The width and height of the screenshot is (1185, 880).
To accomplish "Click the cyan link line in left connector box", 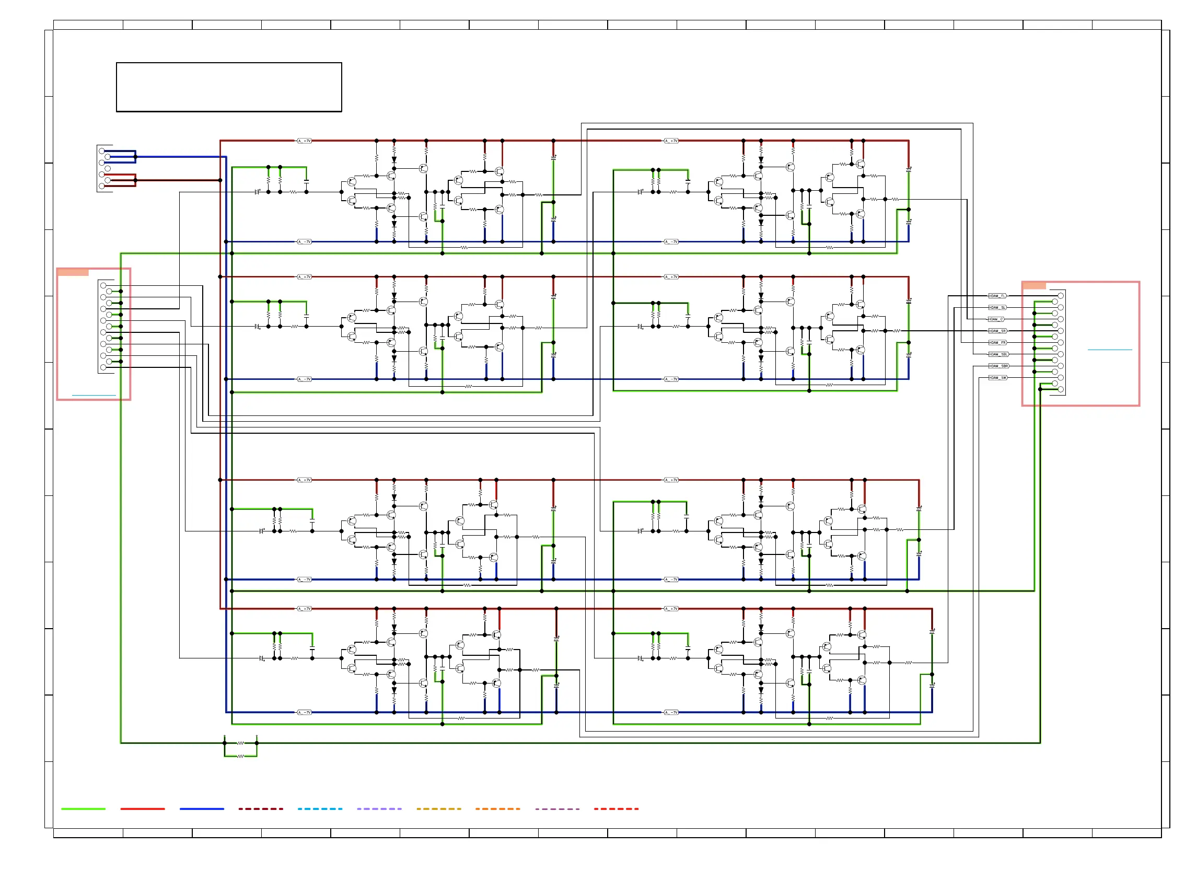I will click(94, 395).
